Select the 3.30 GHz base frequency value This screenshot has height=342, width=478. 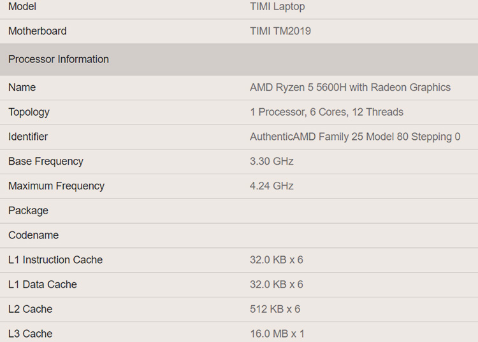[x=272, y=161]
